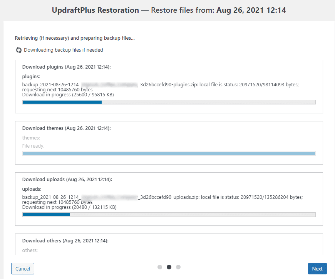Click the uploads download progress bar

(169, 215)
